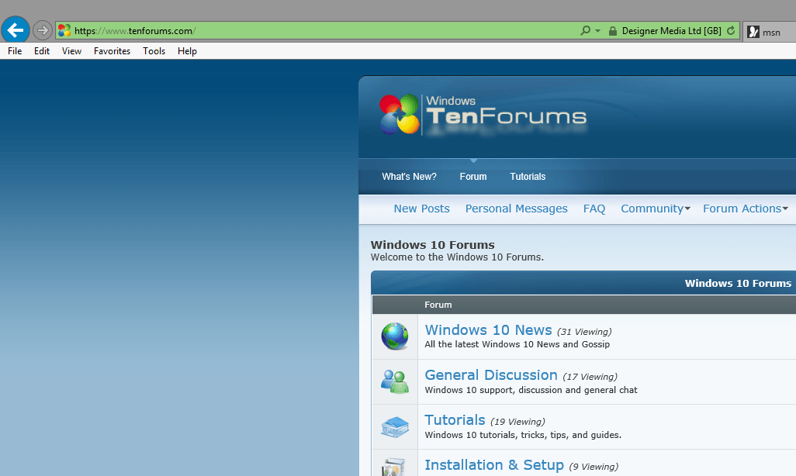Screen dimensions: 796x476
Task: Open the File menu
Action: 15,50
